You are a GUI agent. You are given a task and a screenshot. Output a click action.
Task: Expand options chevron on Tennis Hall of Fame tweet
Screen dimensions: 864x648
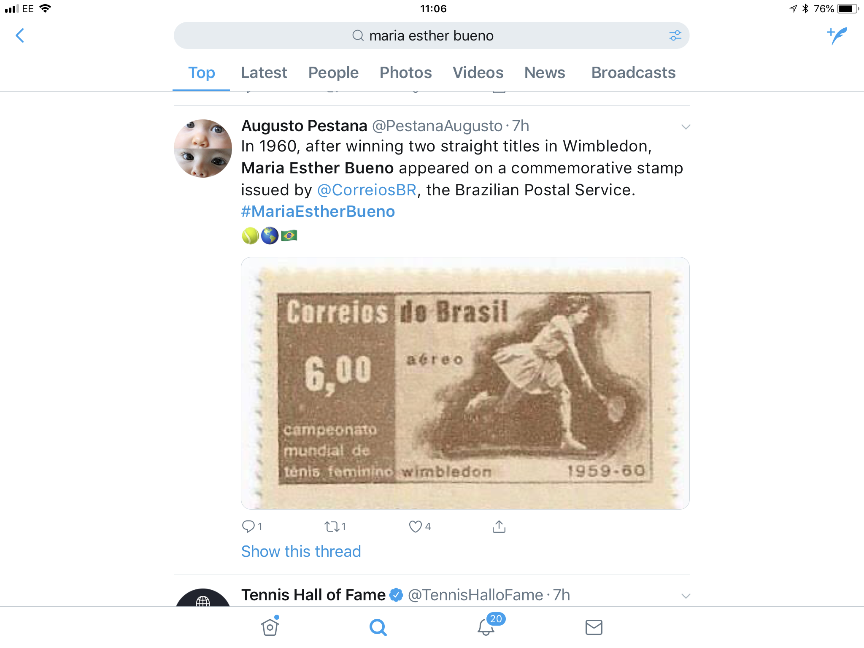point(686,596)
